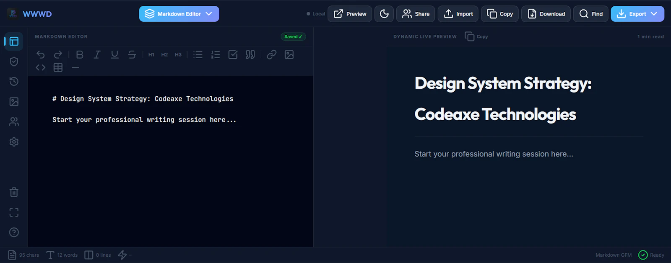Insert a horizontal rule

pos(75,67)
